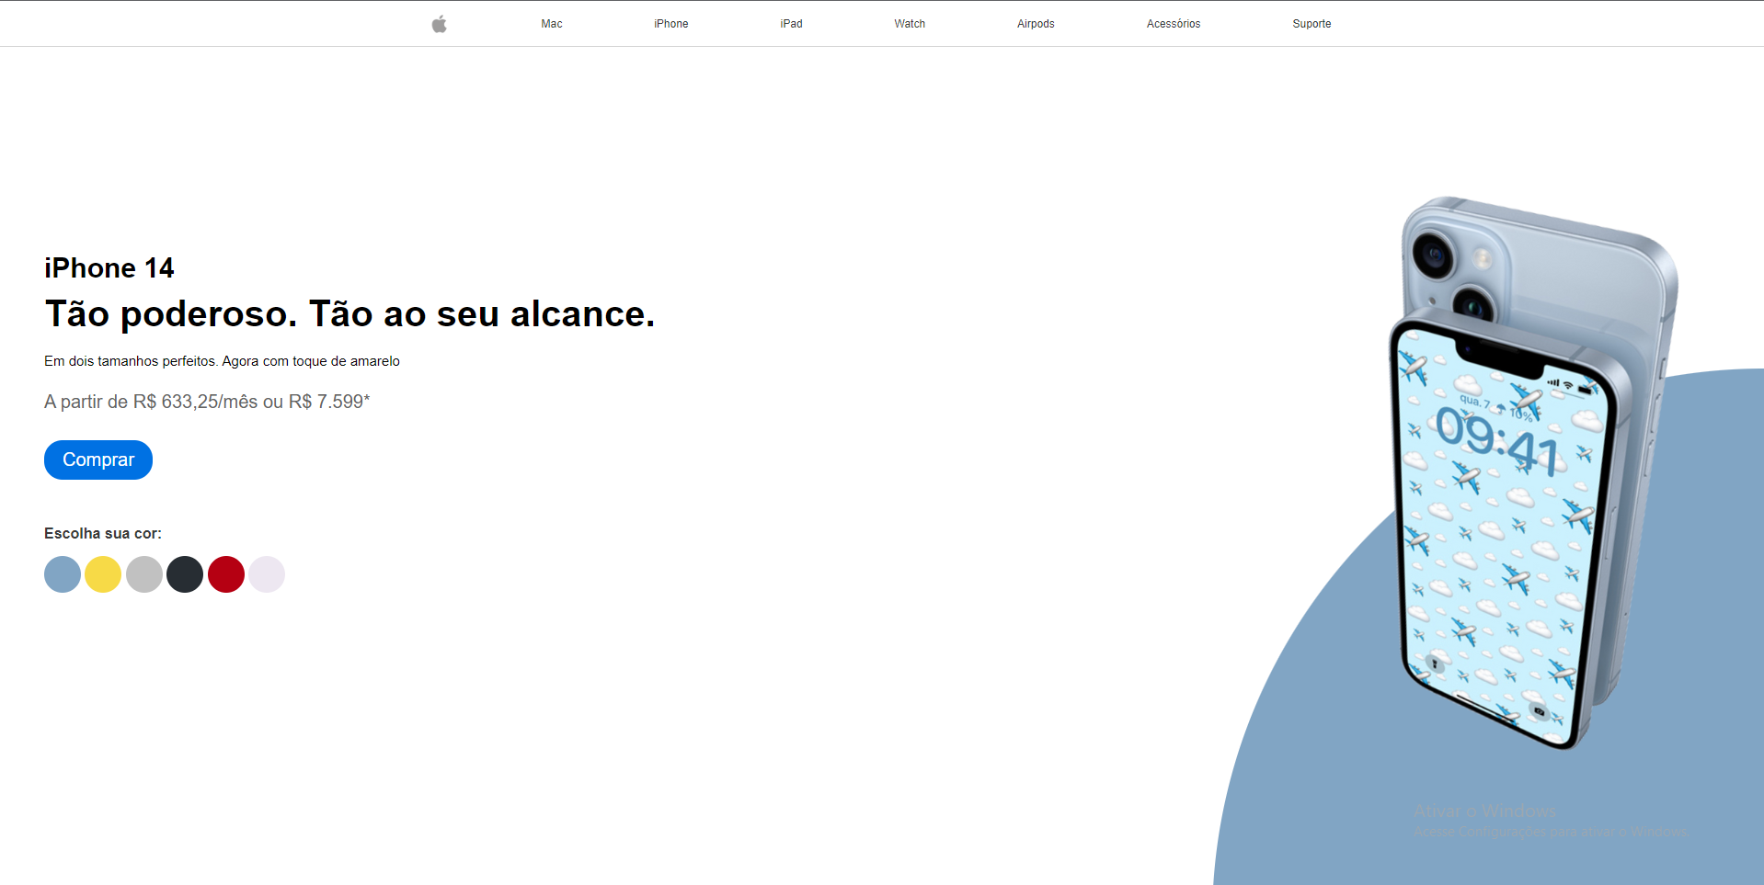Image resolution: width=1764 pixels, height=885 pixels.
Task: Select iPad in the top navigation
Action: (791, 24)
